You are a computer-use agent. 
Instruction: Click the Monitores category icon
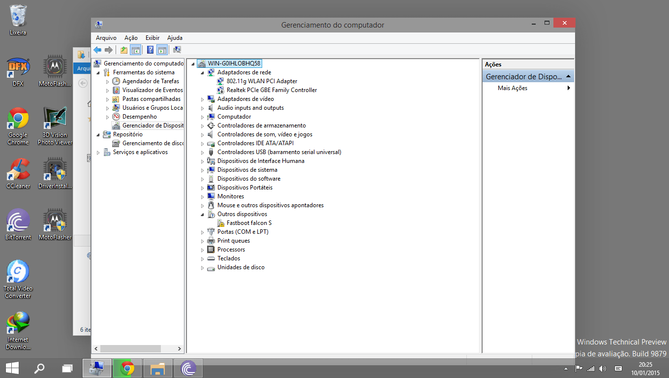(x=211, y=196)
